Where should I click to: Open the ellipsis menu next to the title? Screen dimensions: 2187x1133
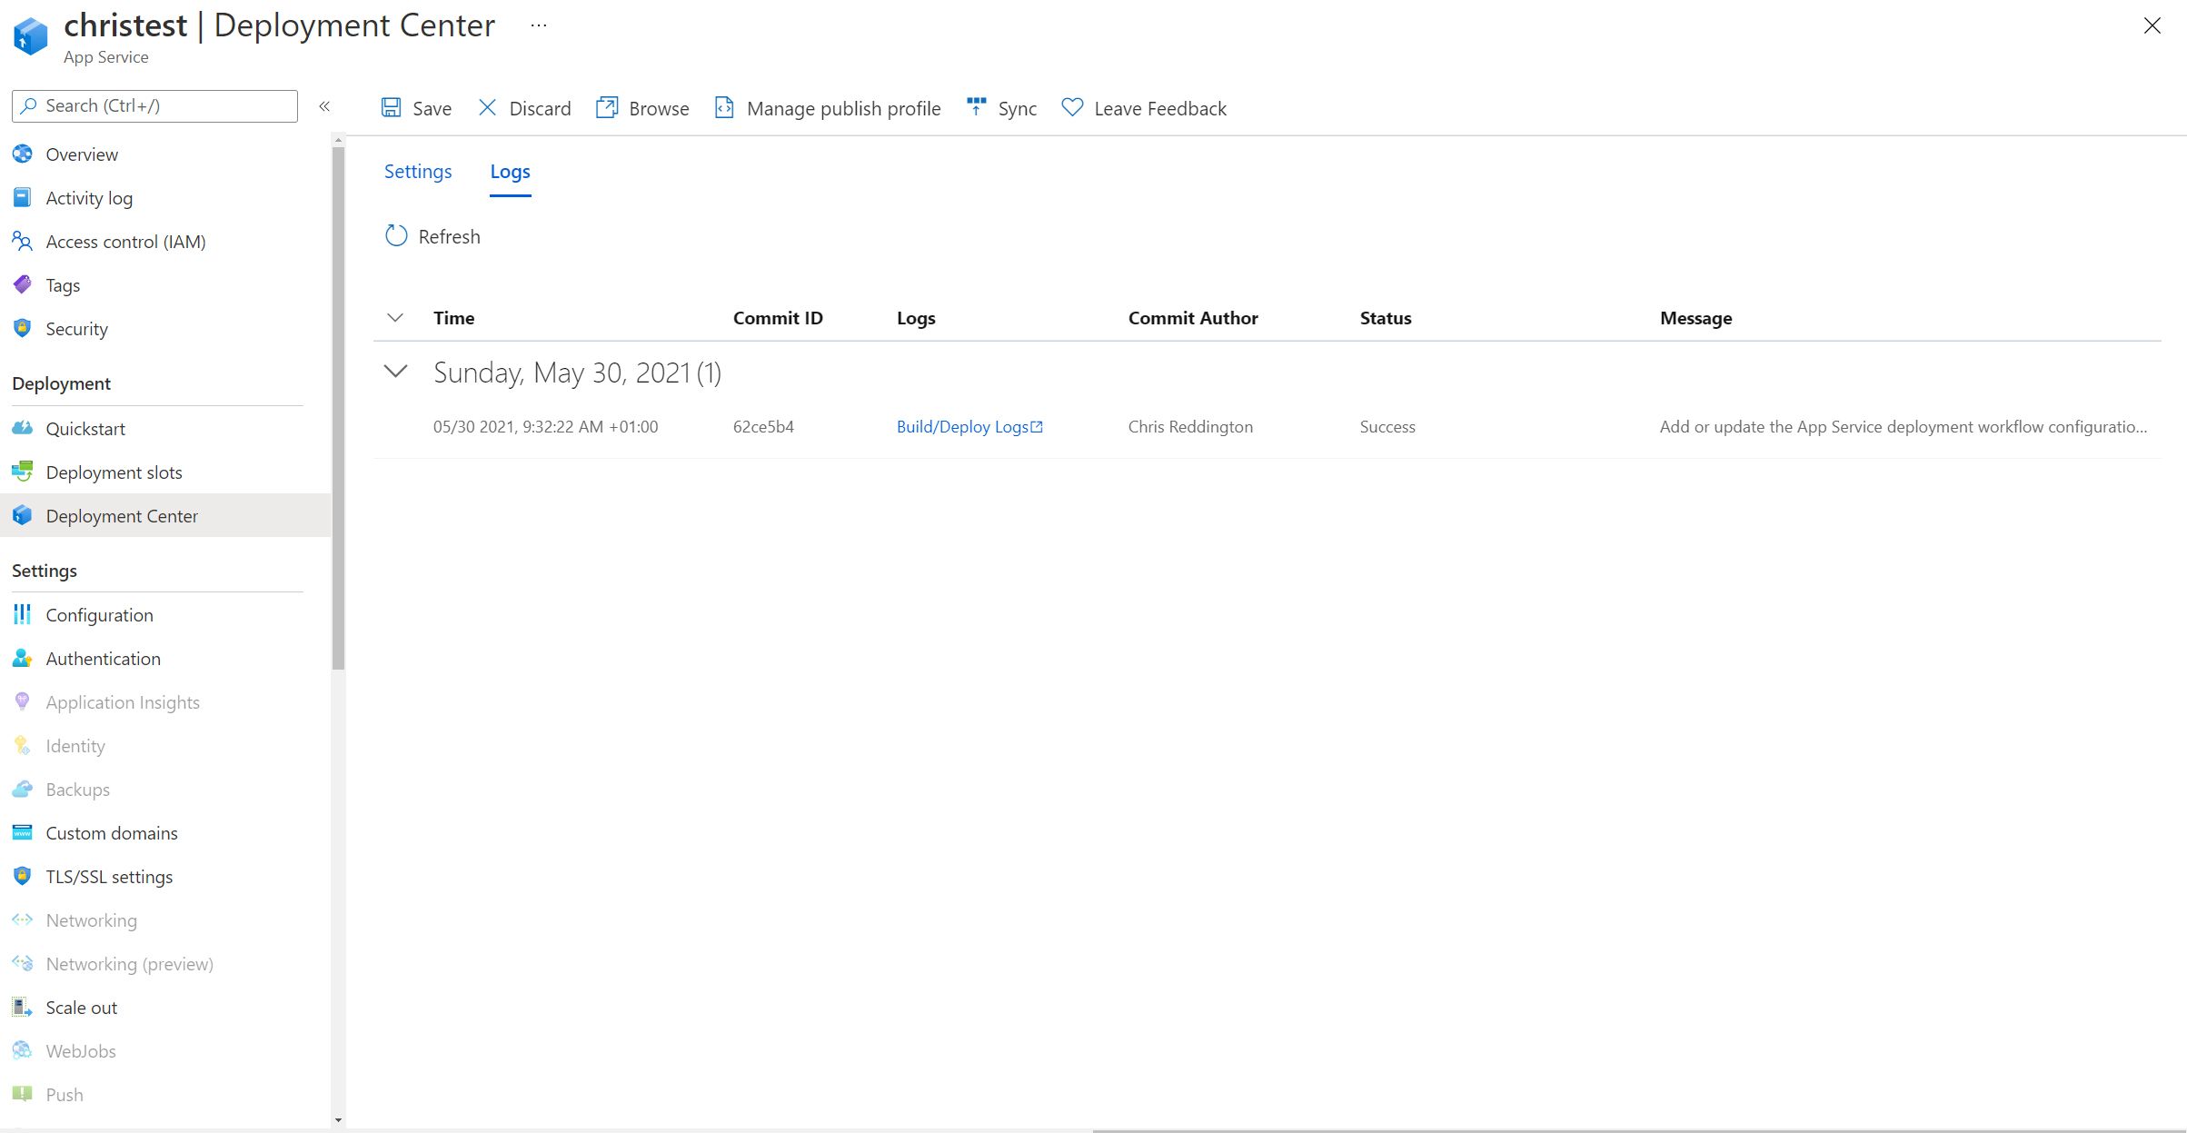tap(538, 25)
